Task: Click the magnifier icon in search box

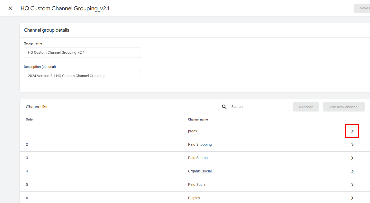Action: pyautogui.click(x=224, y=107)
